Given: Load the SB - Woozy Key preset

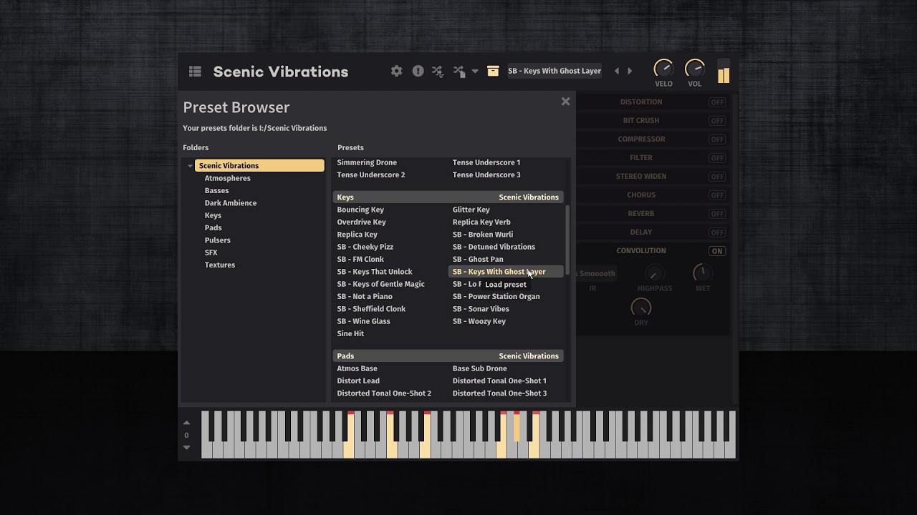Looking at the screenshot, I should [479, 321].
